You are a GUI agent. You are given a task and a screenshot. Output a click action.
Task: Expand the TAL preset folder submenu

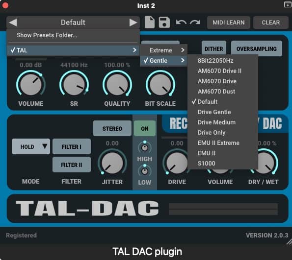point(73,50)
